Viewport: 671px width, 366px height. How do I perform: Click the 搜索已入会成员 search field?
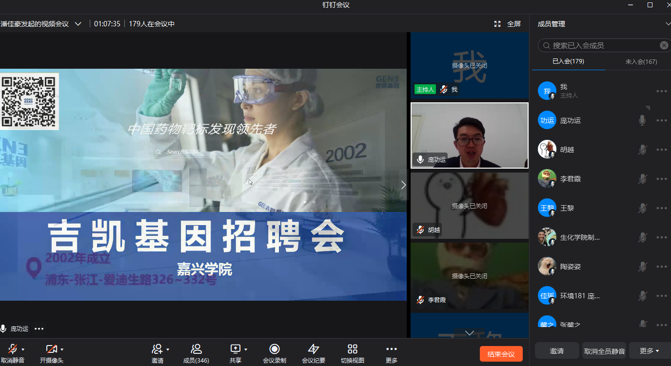point(605,45)
